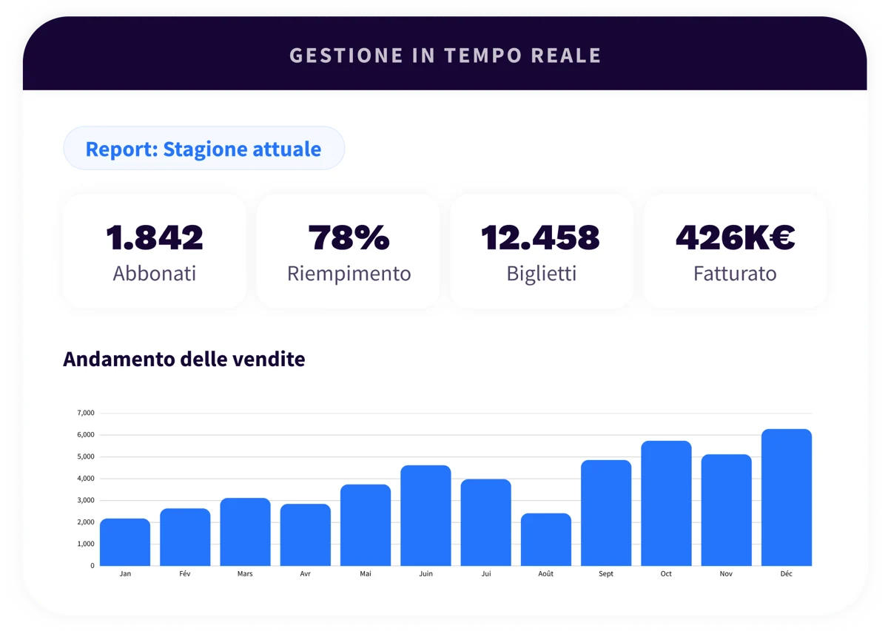Click the Mars month label
888x631 pixels.
pos(245,573)
